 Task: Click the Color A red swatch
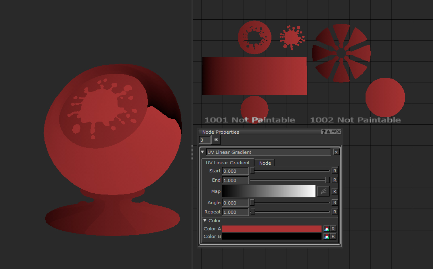(x=271, y=229)
